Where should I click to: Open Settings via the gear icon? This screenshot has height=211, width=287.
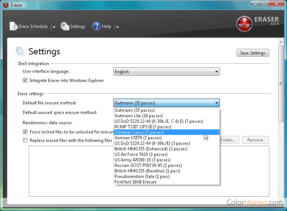click(x=65, y=26)
